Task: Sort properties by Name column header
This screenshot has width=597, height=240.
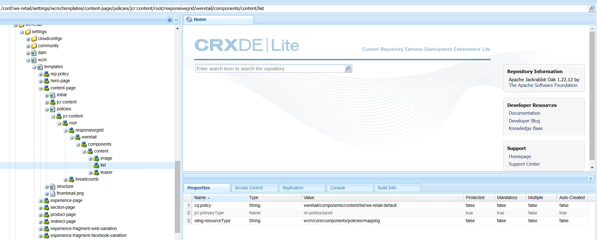Action: coord(219,197)
